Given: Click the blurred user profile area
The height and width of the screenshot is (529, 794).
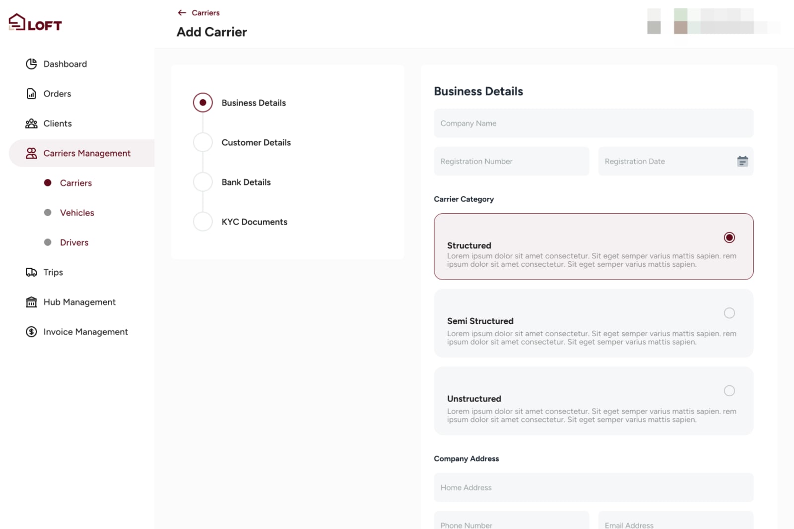Looking at the screenshot, I should coord(714,21).
